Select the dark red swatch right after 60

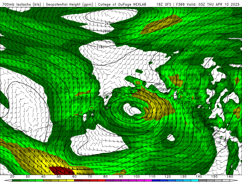pos(78,180)
